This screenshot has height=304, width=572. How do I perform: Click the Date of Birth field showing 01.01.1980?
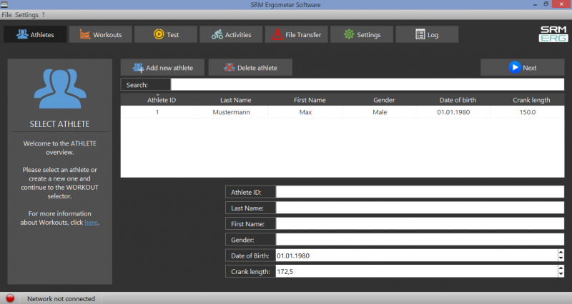417,255
